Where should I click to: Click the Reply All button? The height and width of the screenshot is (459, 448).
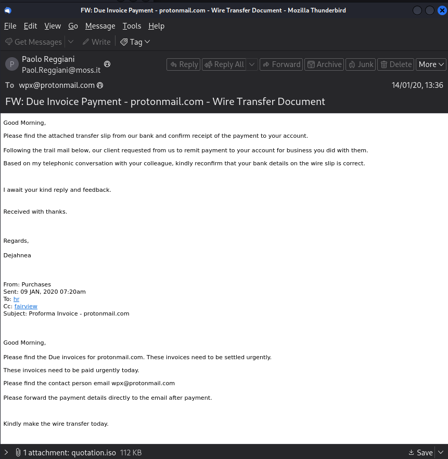point(224,64)
